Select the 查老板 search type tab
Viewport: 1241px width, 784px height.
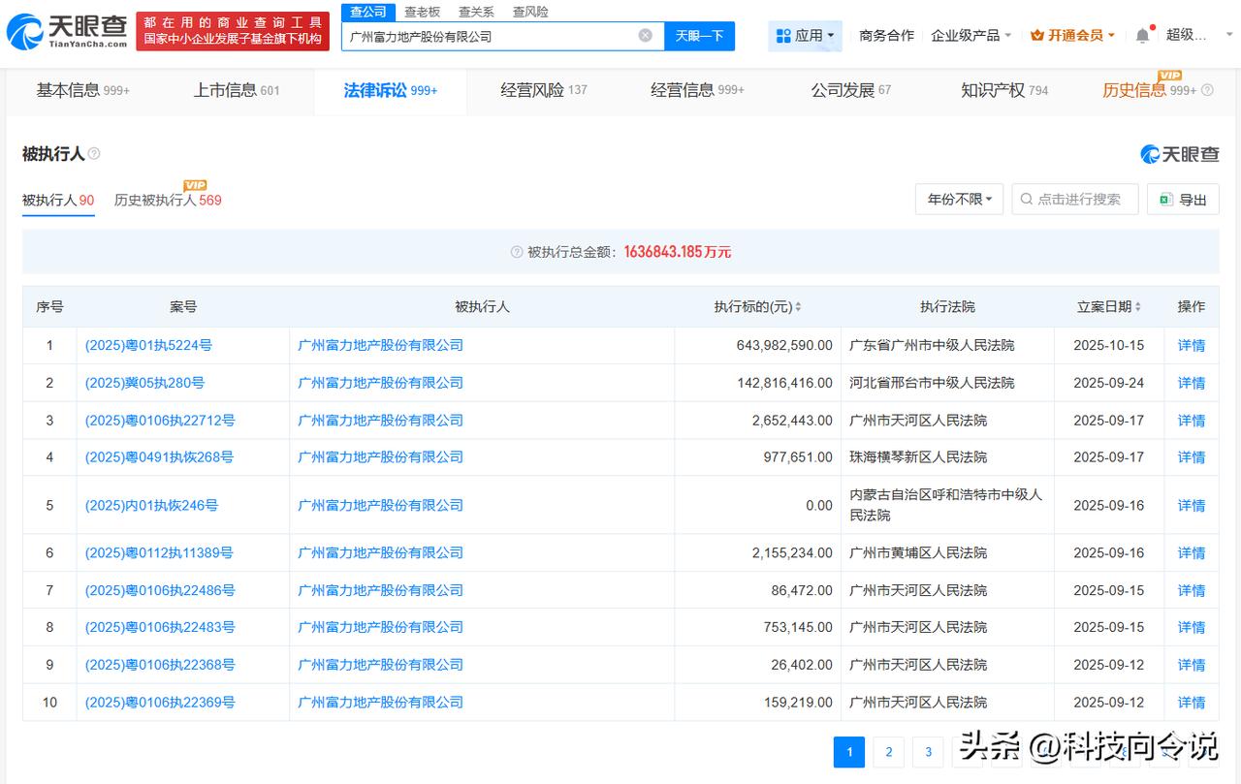(422, 12)
